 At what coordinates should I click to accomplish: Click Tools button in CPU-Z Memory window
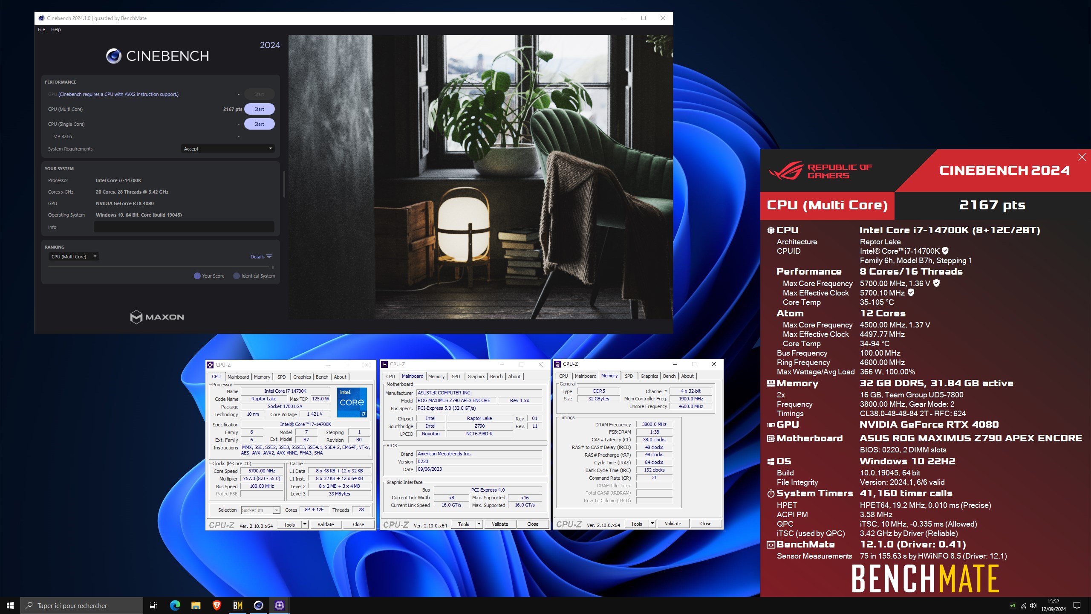click(x=637, y=524)
